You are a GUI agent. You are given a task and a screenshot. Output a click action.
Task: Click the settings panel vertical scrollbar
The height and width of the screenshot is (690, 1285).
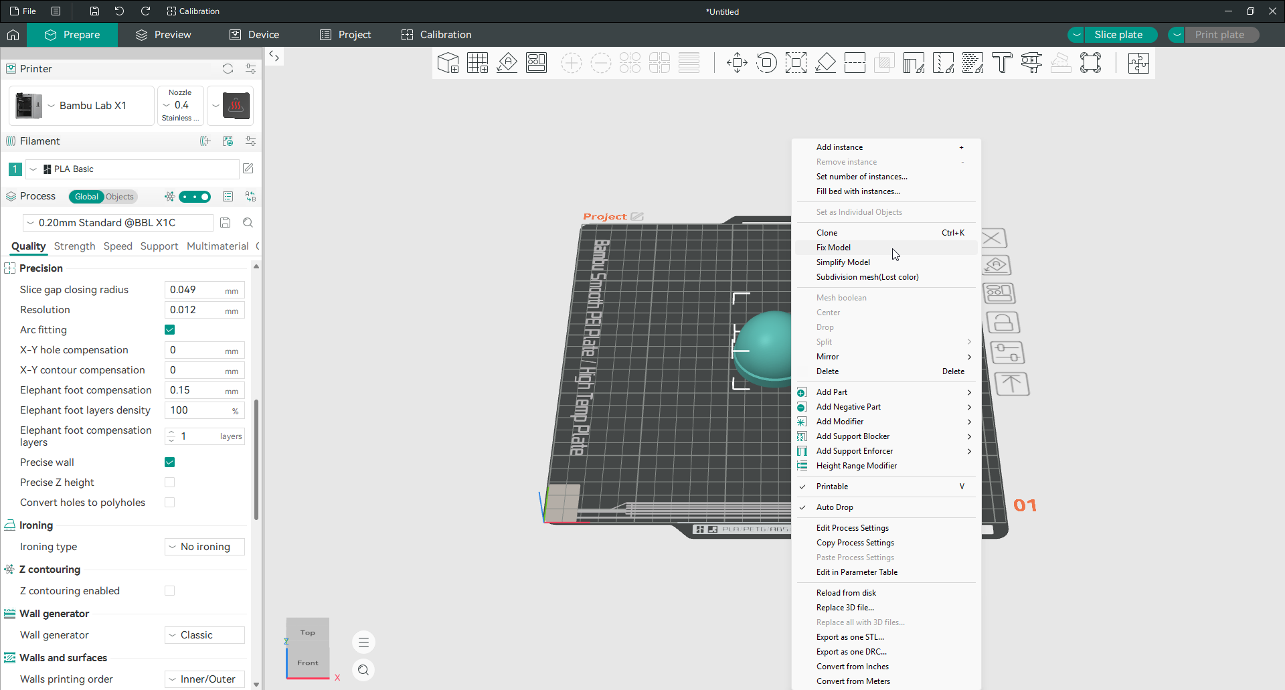pyautogui.click(x=256, y=460)
